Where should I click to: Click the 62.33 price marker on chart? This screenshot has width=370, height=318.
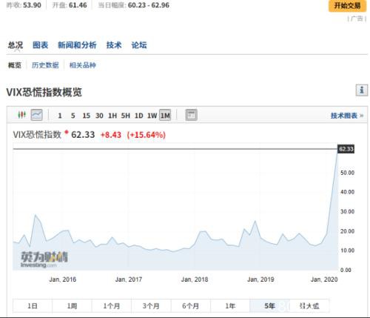coord(346,149)
